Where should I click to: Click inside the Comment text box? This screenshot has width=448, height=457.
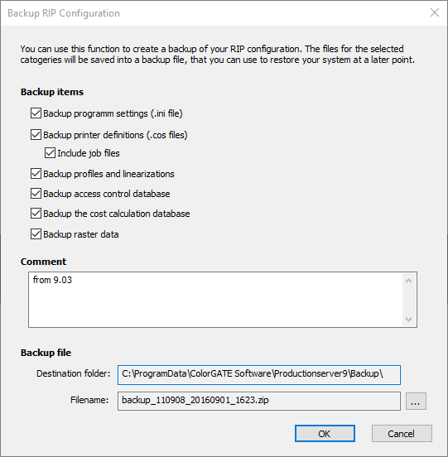click(215, 300)
